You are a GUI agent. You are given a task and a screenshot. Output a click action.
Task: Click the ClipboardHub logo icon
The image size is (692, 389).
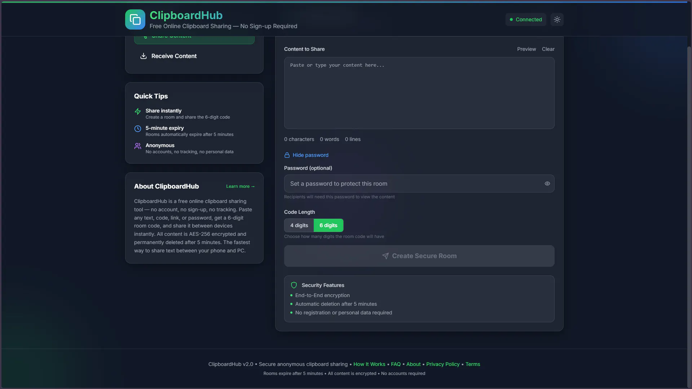(x=135, y=19)
